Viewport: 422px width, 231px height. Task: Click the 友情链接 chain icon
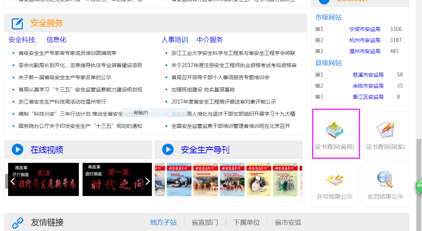[x=18, y=223]
